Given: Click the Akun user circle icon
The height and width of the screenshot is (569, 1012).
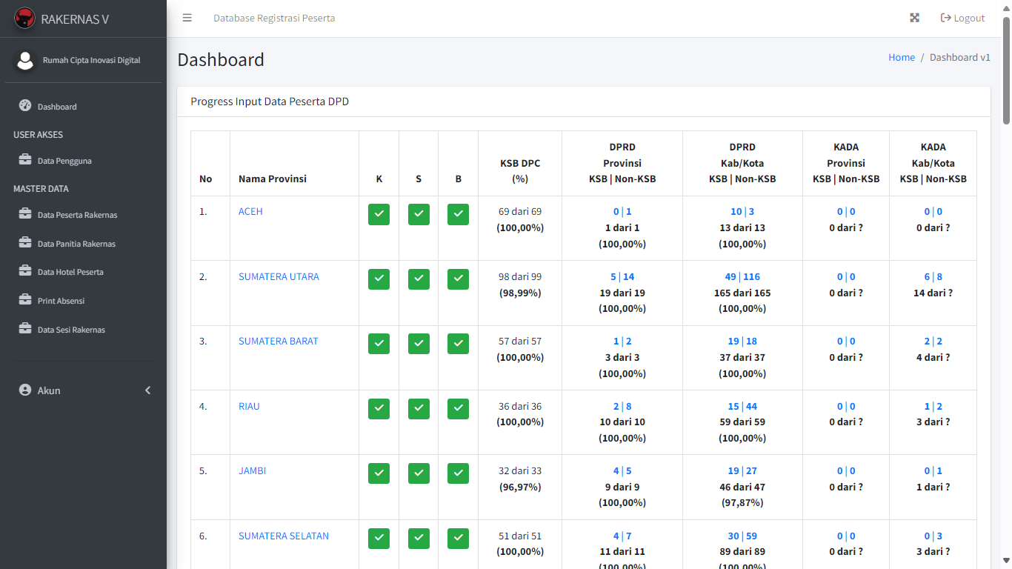Looking at the screenshot, I should tap(25, 390).
